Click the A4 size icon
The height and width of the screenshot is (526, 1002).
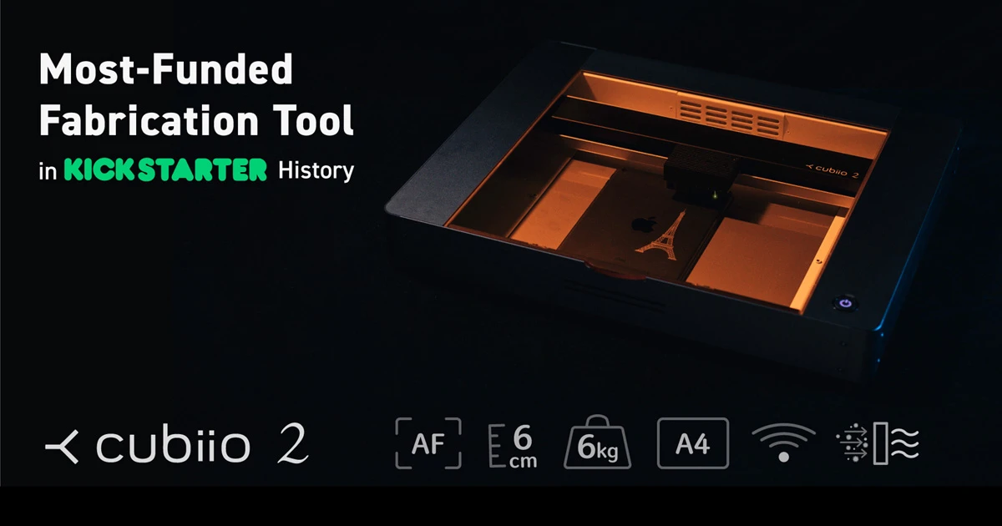(693, 443)
